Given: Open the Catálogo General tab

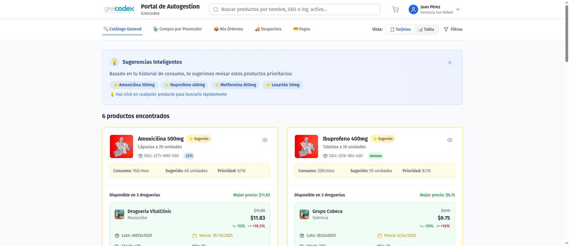Looking at the screenshot, I should point(122,29).
